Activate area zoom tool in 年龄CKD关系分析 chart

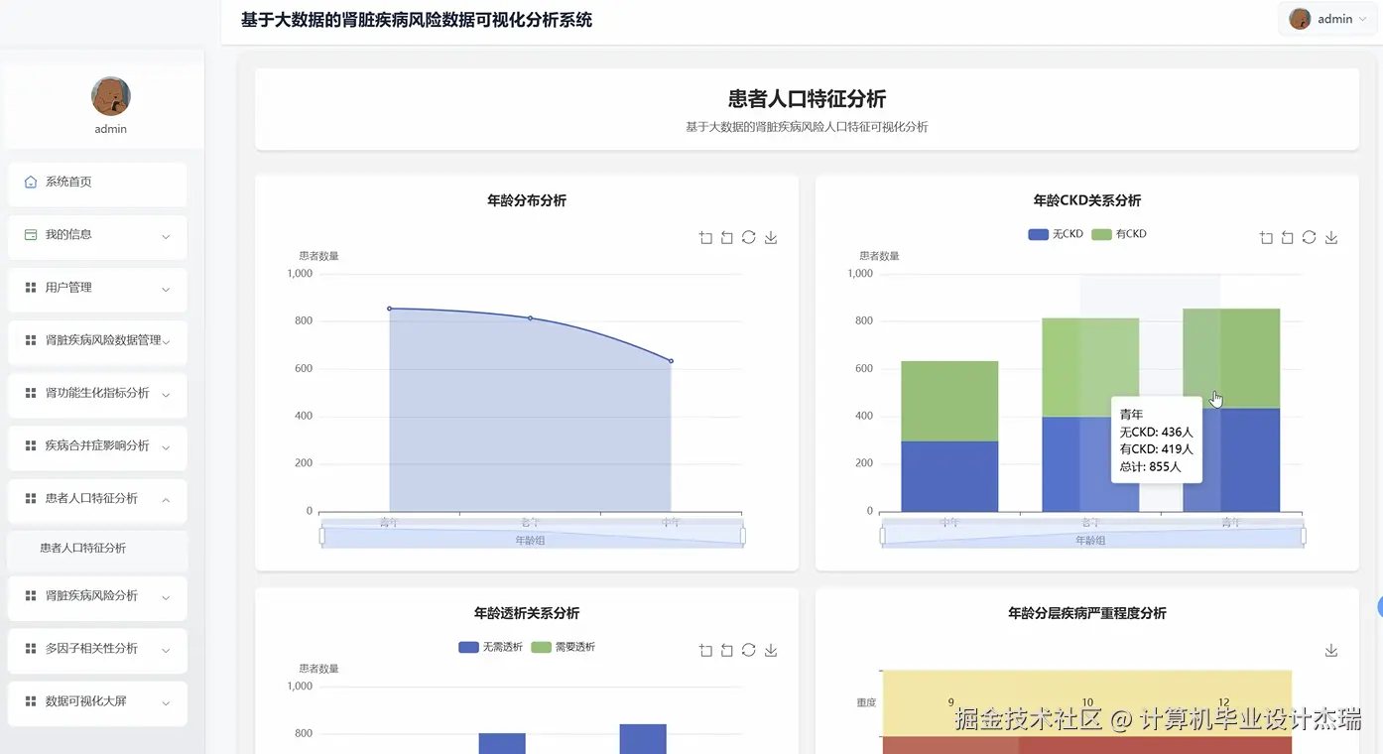[1266, 238]
